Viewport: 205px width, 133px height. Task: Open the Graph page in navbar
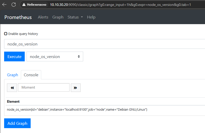(58, 17)
